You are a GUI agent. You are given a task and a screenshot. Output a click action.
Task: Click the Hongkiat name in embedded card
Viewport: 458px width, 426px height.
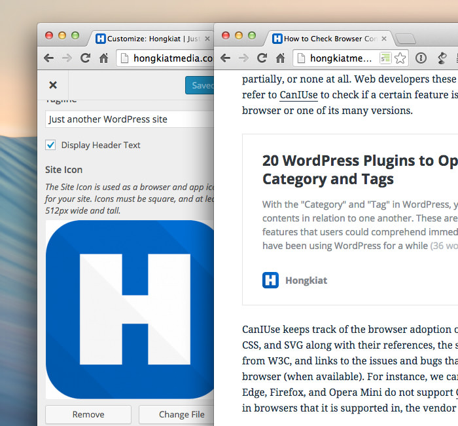point(306,281)
